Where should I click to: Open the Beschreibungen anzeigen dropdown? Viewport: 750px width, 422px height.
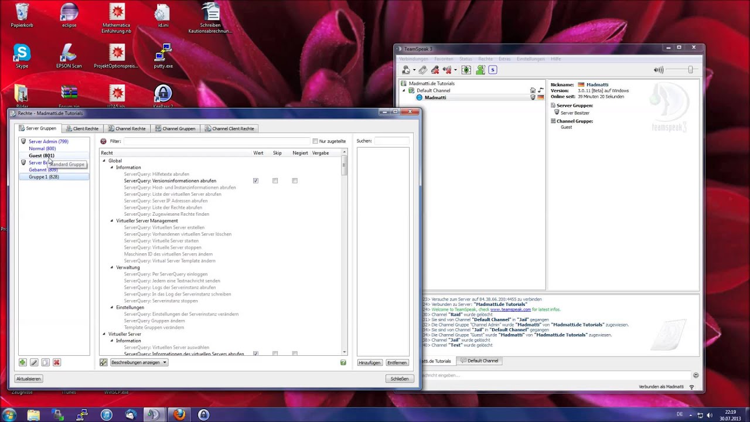click(x=139, y=362)
